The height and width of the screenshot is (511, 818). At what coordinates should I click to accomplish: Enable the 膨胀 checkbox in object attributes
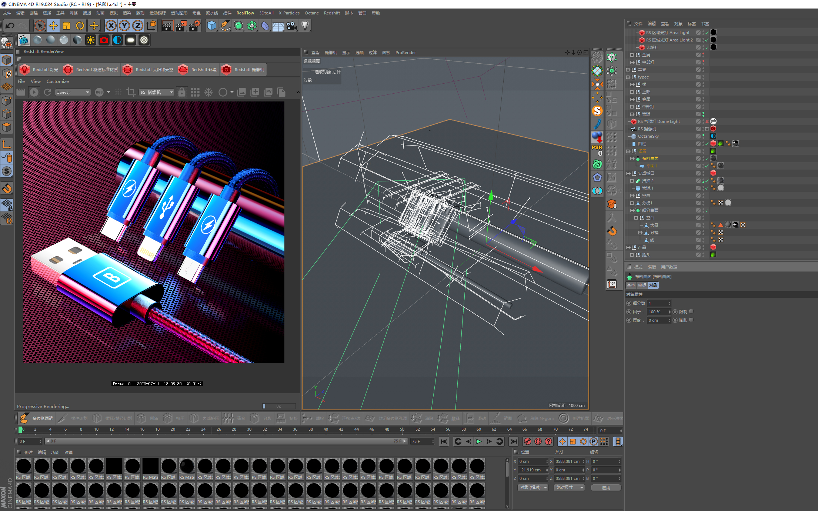pos(691,320)
